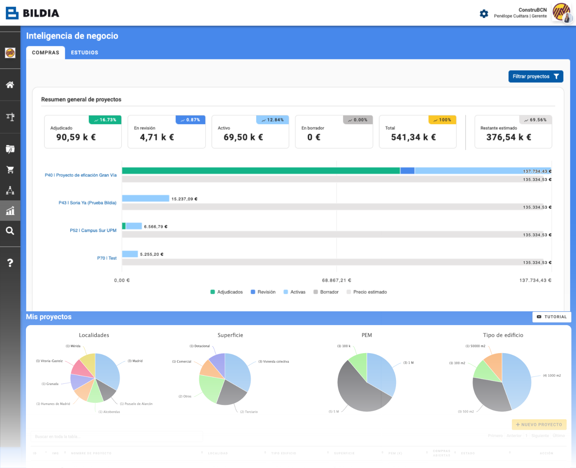Sort by SUPERFICIE column header
This screenshot has width=576, height=468.
point(344,453)
